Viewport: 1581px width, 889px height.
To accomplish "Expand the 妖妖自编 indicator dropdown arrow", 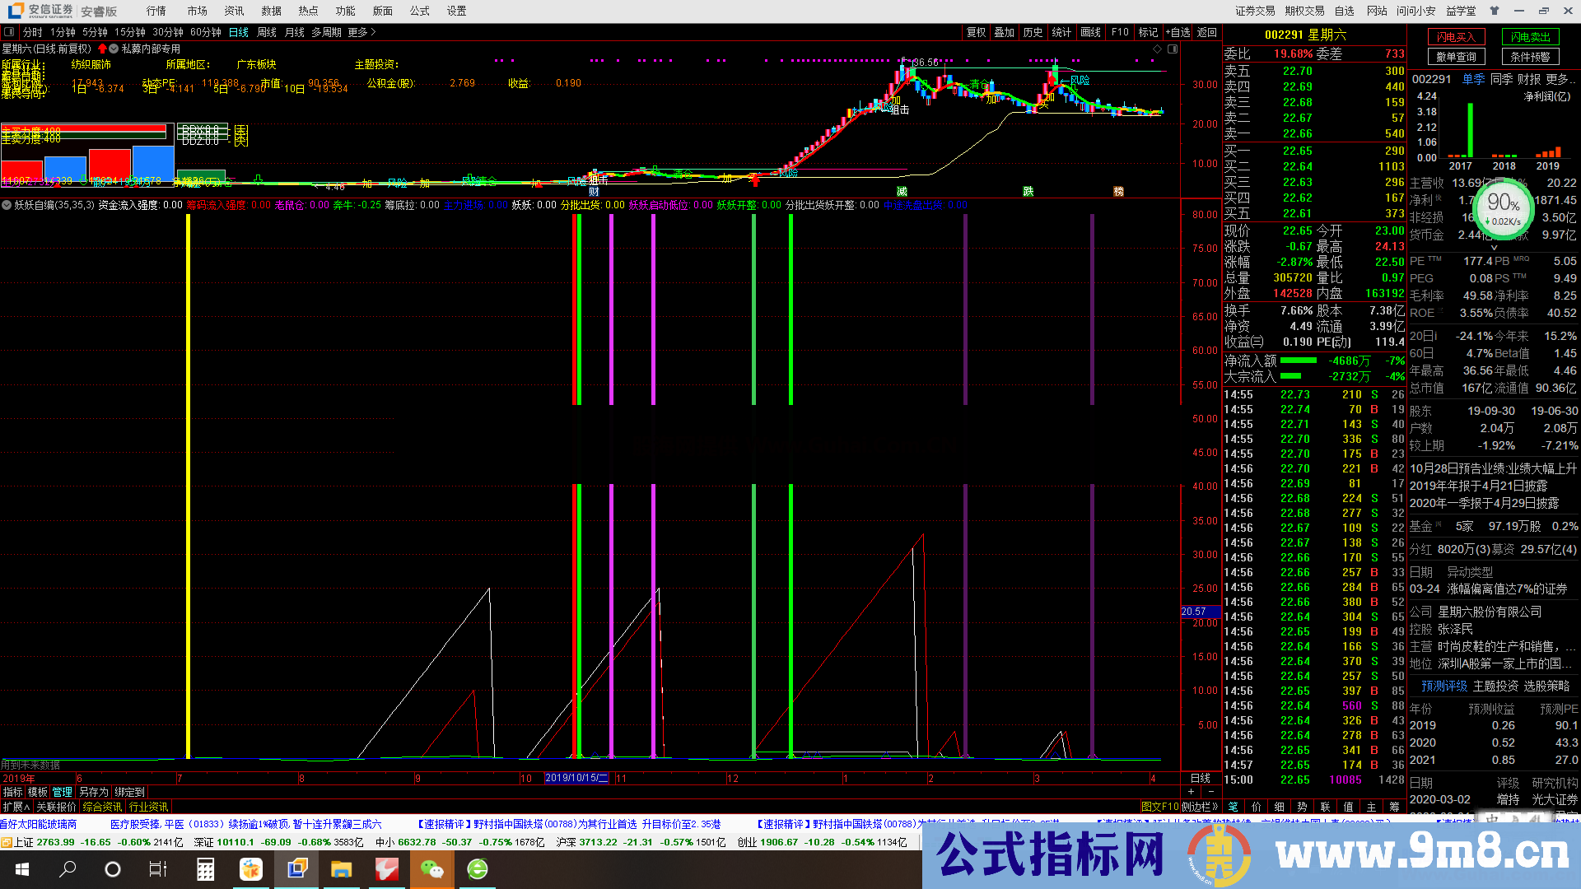I will [x=7, y=205].
